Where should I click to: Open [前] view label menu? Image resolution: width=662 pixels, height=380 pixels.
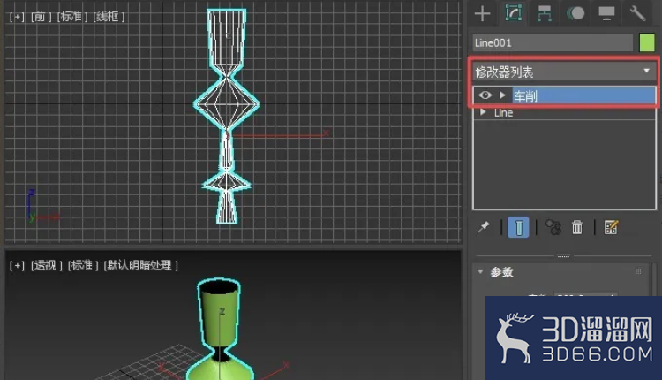41,17
